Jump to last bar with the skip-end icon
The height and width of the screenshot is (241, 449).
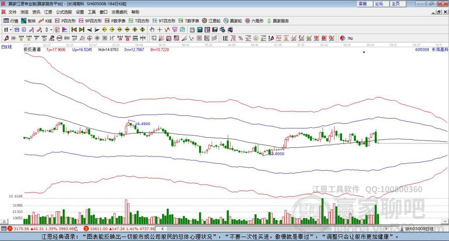pyautogui.click(x=82, y=30)
